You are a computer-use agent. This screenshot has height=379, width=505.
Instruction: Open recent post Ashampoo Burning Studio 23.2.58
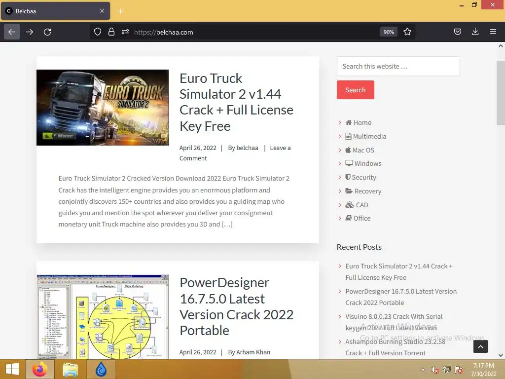pos(395,347)
